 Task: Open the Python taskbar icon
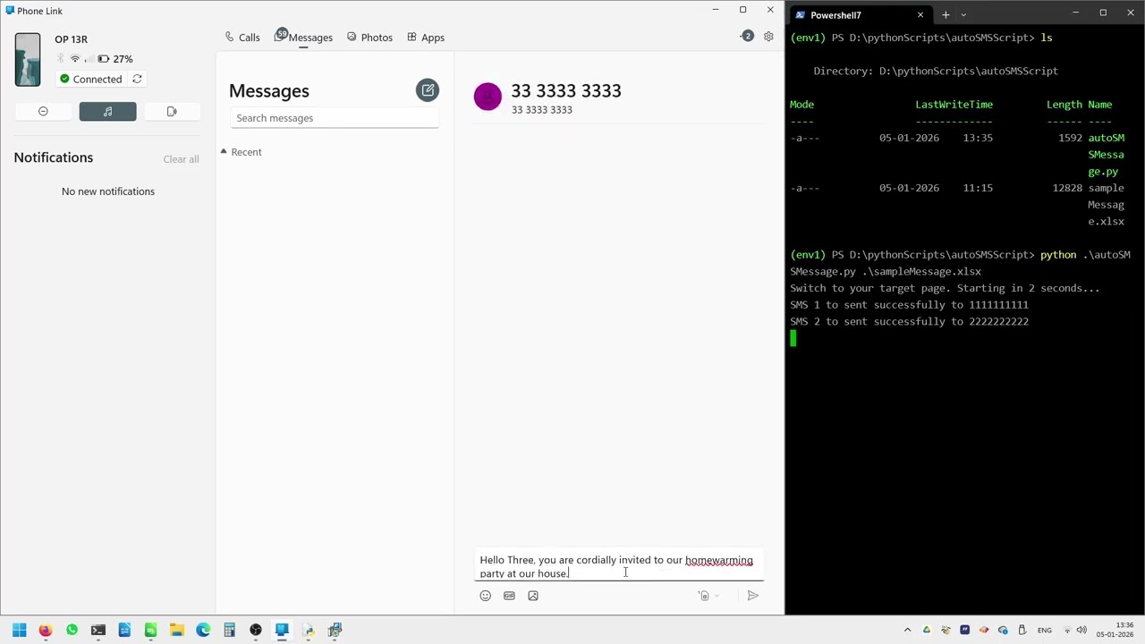point(309,630)
